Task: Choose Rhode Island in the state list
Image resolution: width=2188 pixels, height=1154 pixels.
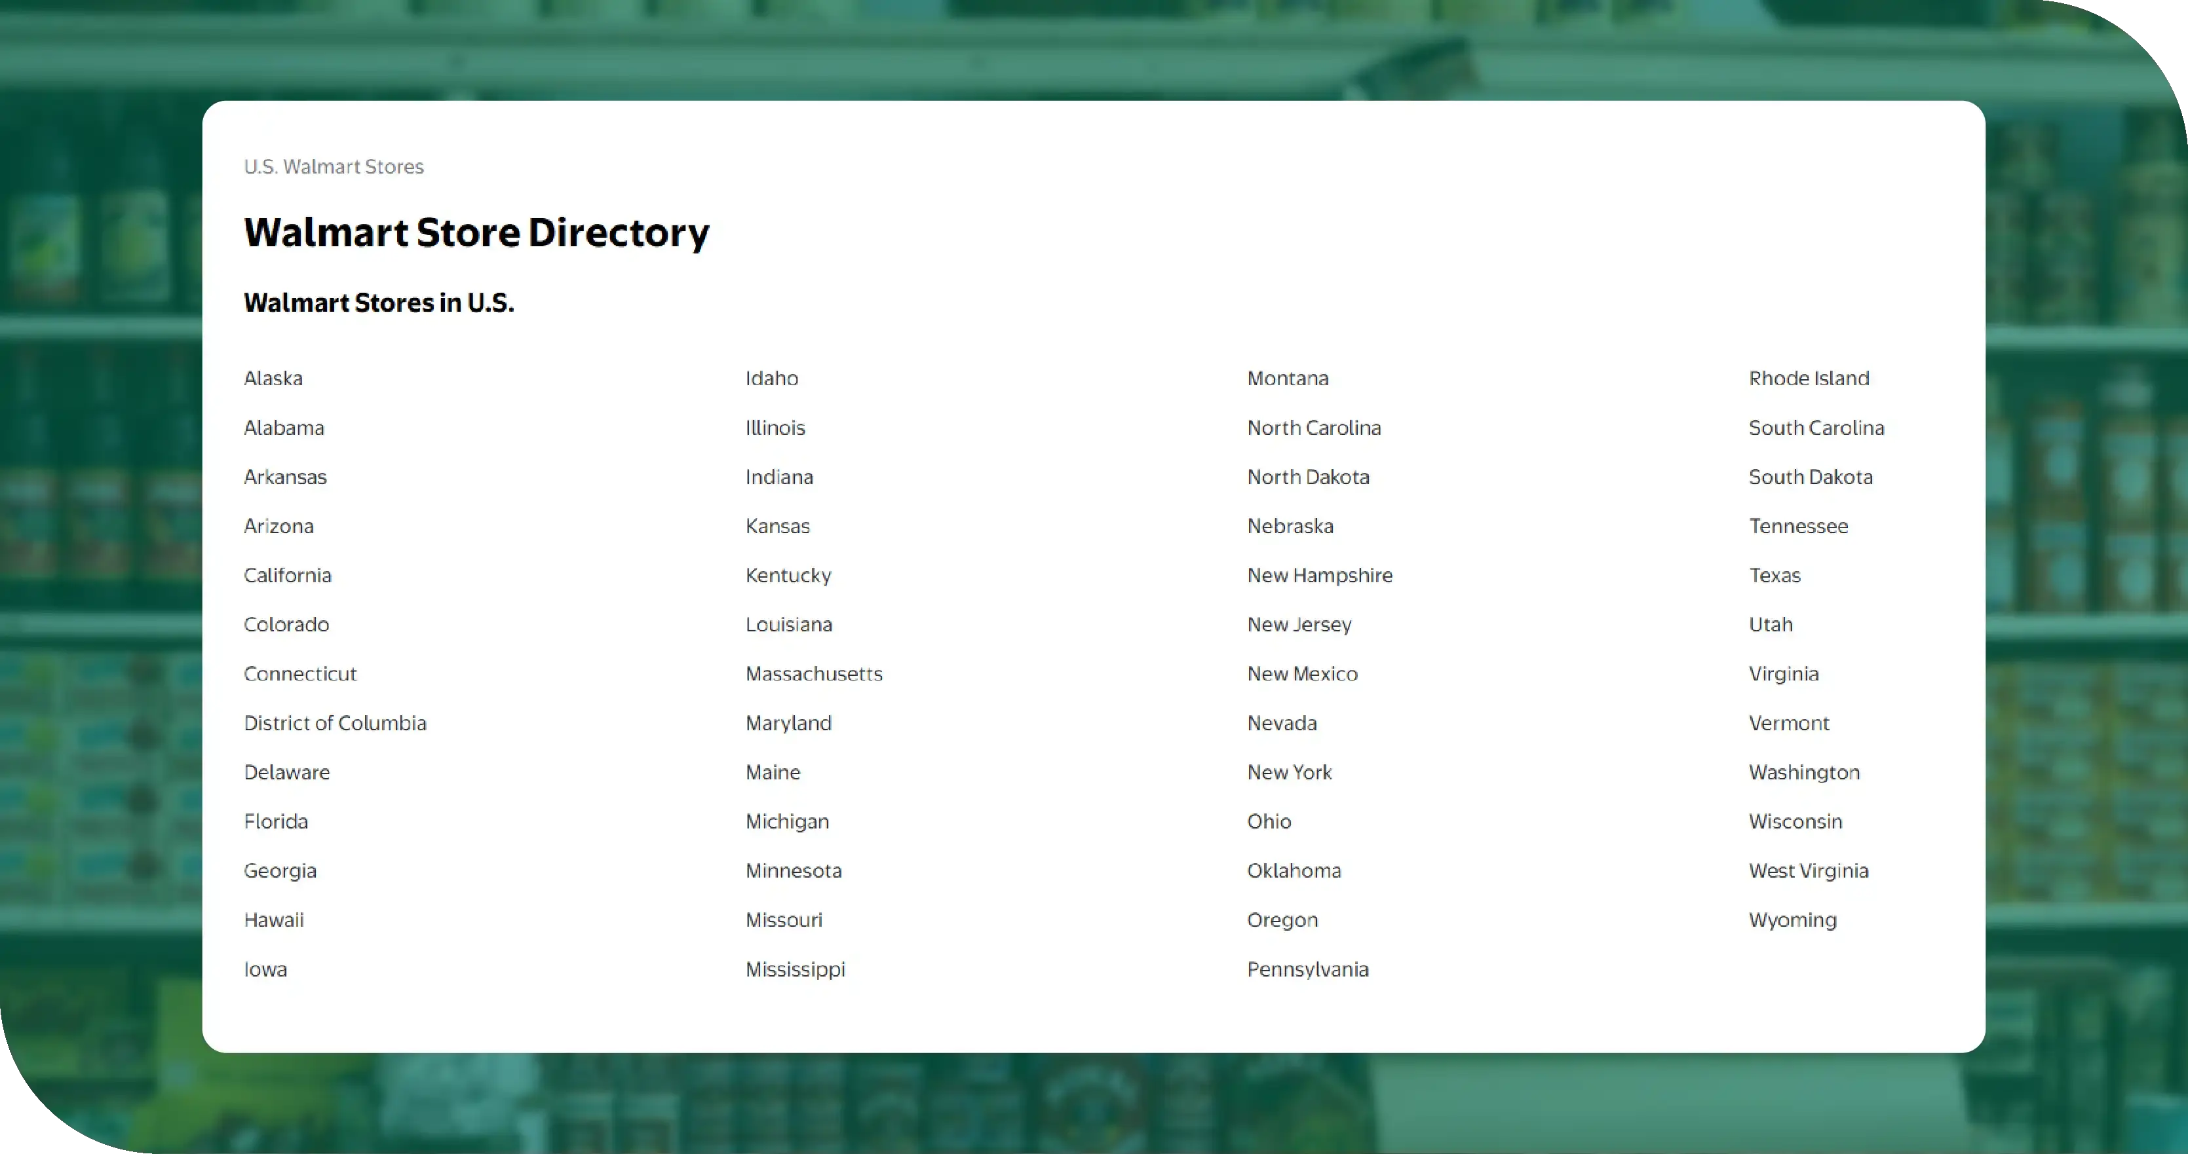Action: [1809, 378]
